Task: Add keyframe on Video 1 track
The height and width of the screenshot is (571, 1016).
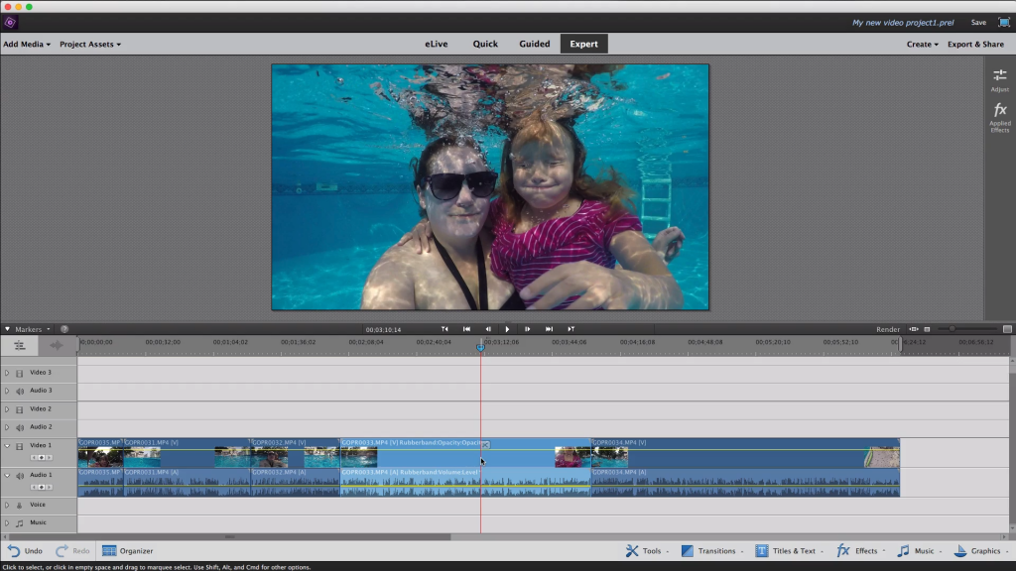Action: pyautogui.click(x=42, y=458)
